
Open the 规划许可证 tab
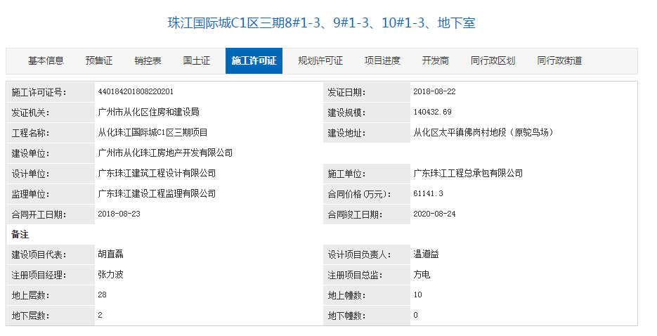320,61
